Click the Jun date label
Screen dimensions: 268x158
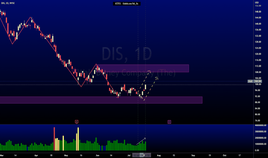click(97, 155)
